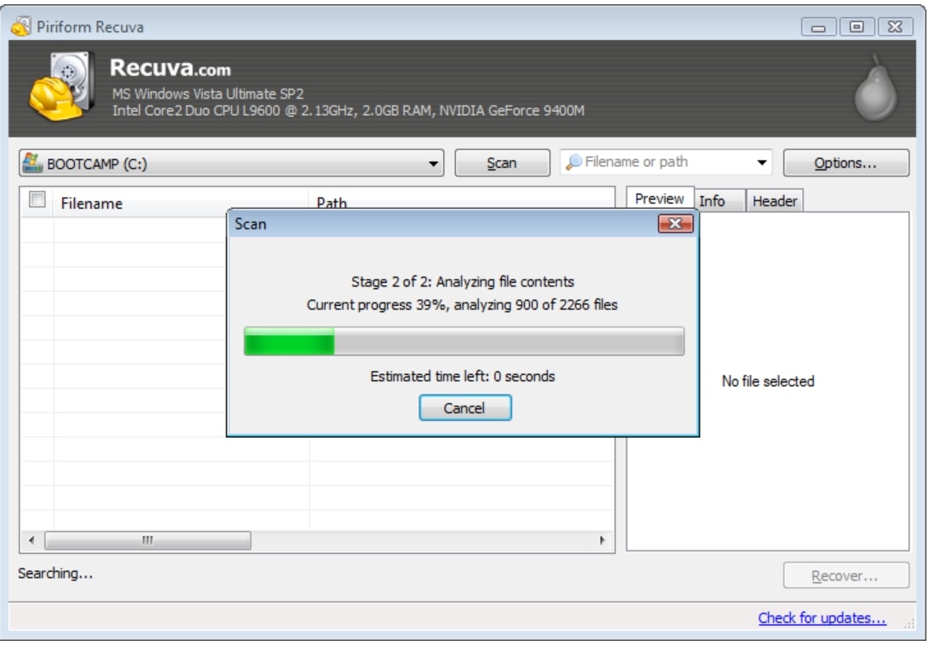Click the scrollbar left arrow
Image resolution: width=929 pixels, height=646 pixels.
[x=32, y=540]
